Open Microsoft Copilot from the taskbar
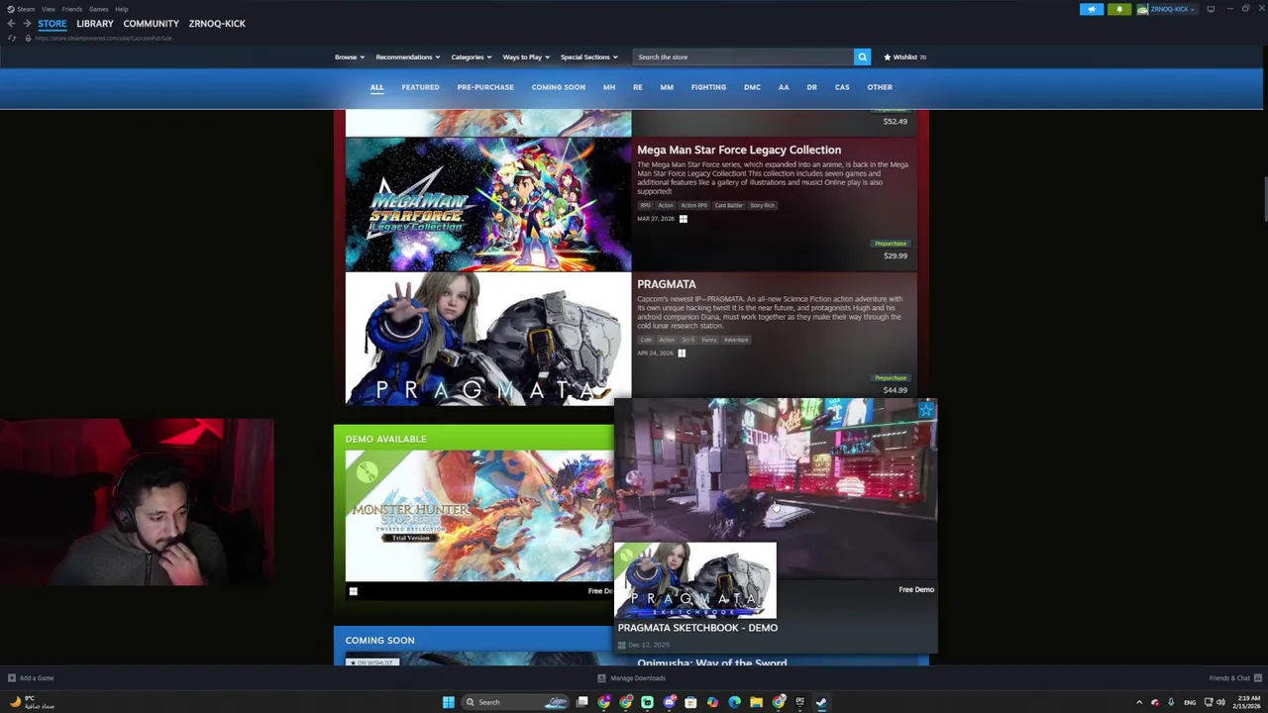Image resolution: width=1268 pixels, height=713 pixels. pyautogui.click(x=712, y=702)
